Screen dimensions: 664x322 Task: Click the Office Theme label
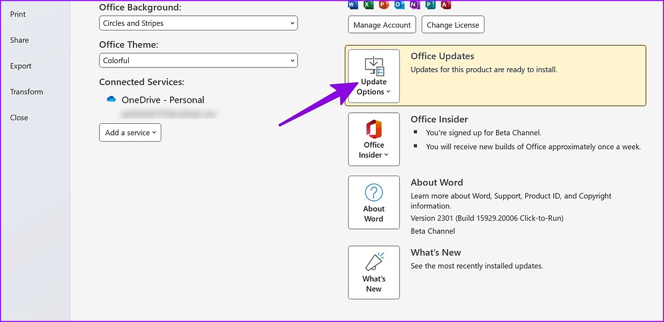click(129, 44)
